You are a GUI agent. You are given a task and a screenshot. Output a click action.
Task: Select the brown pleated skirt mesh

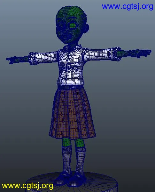point(72,113)
